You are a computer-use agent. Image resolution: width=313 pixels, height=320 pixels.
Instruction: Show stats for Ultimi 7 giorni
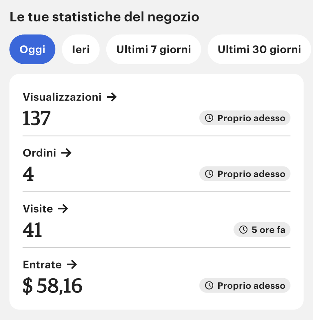154,49
